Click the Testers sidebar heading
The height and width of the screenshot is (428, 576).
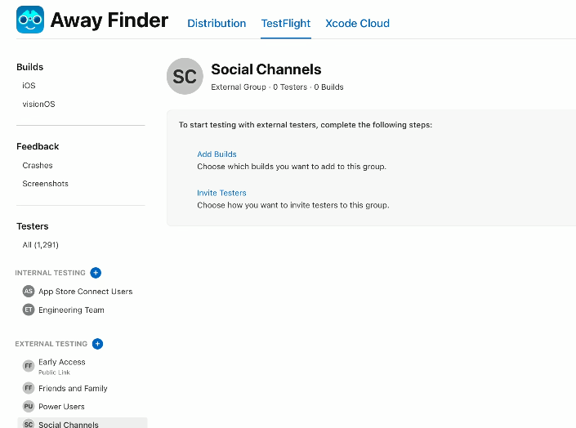tap(33, 226)
